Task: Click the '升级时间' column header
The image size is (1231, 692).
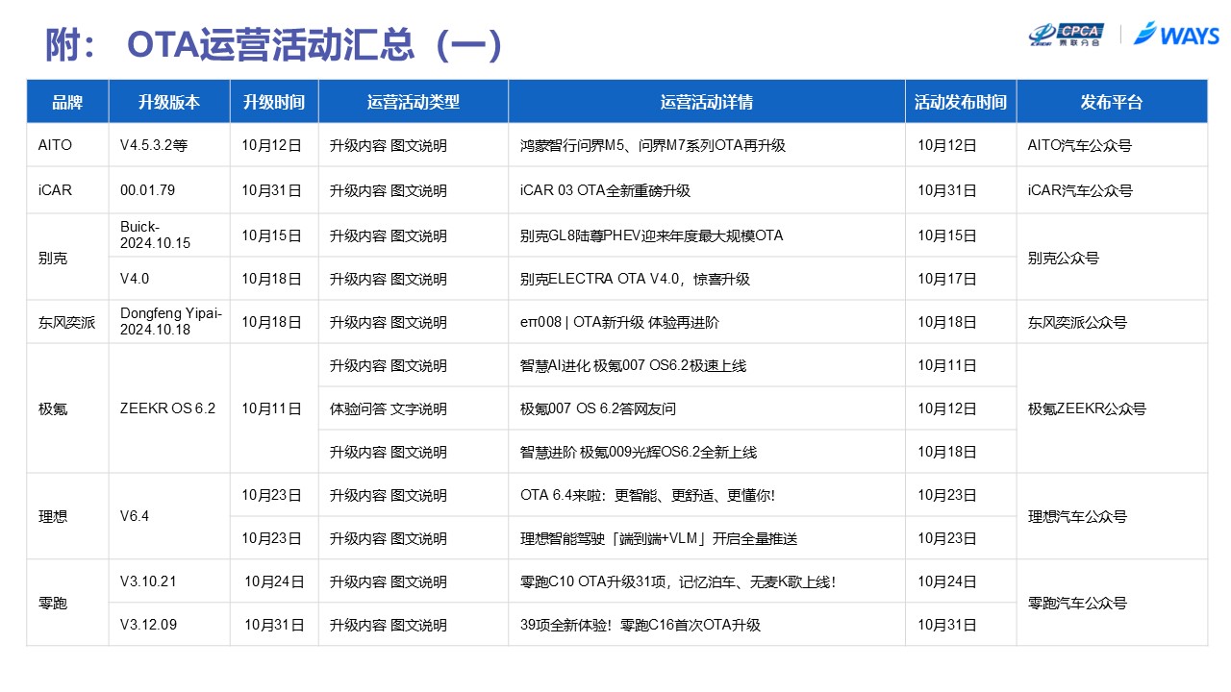Action: pos(274,102)
